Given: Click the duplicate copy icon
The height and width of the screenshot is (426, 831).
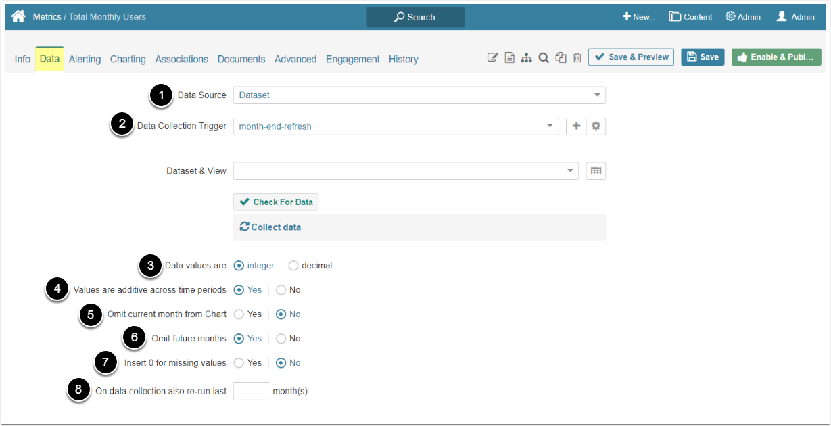Looking at the screenshot, I should click(561, 58).
